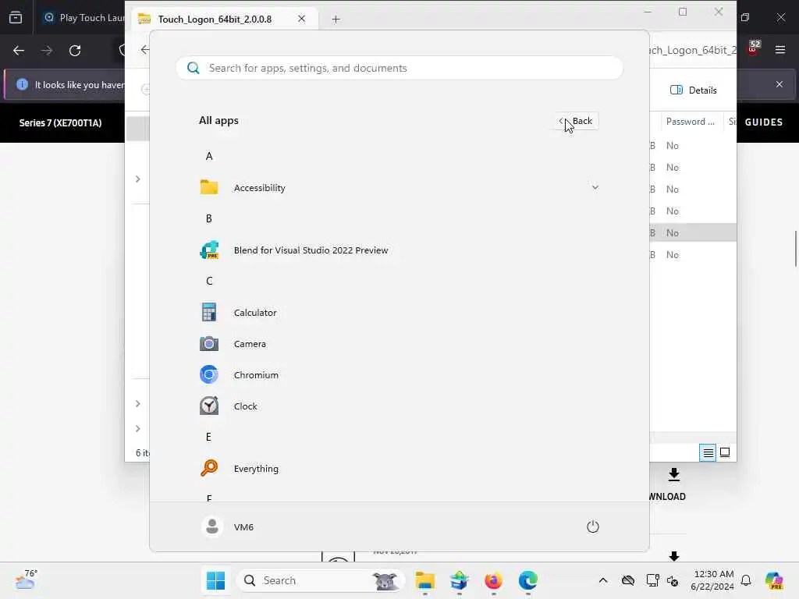Show hidden system tray icons

coord(603,580)
